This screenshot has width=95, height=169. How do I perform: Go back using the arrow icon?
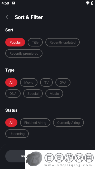tap(8, 17)
